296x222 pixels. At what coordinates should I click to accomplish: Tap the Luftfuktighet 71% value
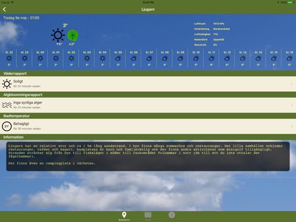click(216, 34)
